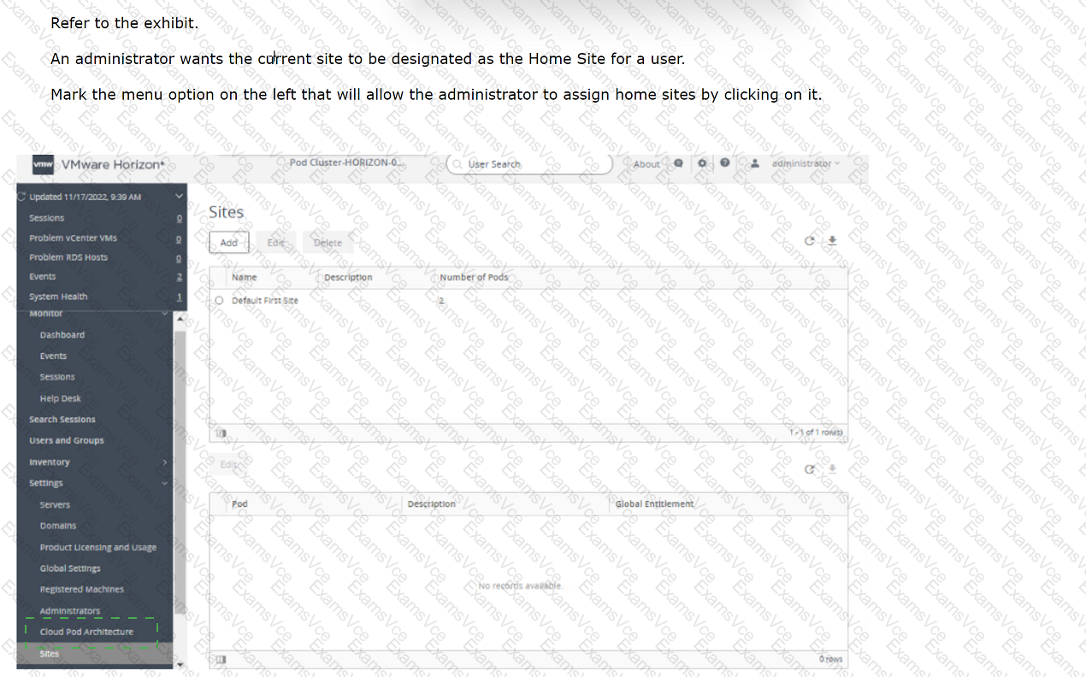Viewport: 1086px width, 677px height.
Task: Open Search Sessions in the sidebar
Action: [62, 420]
